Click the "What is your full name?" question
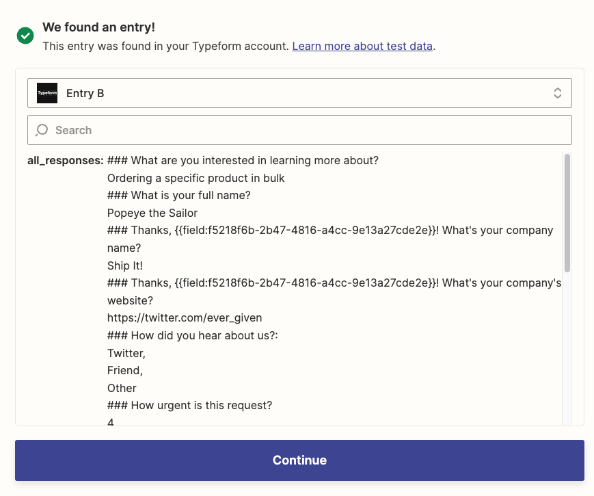The image size is (594, 496). coord(191,195)
